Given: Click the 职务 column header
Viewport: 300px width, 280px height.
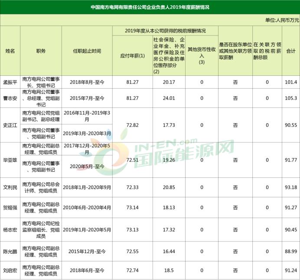Looking at the screenshot, I should click(41, 51).
